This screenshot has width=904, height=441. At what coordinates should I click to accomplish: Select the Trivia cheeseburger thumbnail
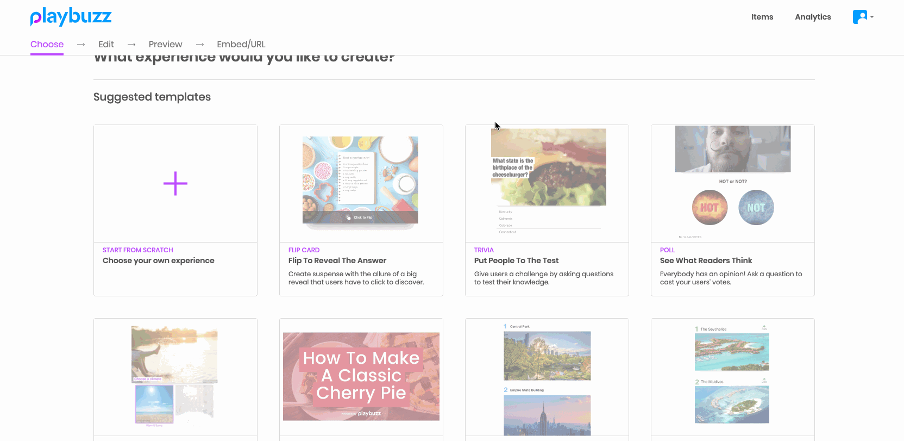[549, 167]
